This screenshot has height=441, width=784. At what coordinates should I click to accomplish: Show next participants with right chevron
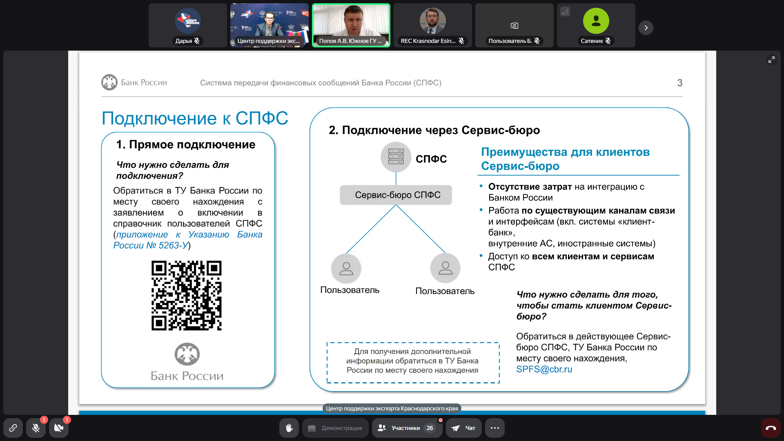point(646,28)
